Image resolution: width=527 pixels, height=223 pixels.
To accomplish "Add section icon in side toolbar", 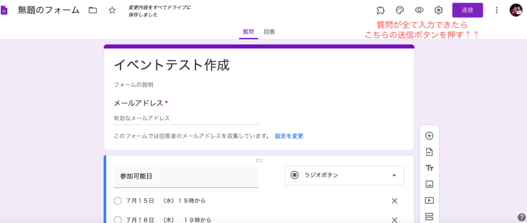I will point(429,216).
